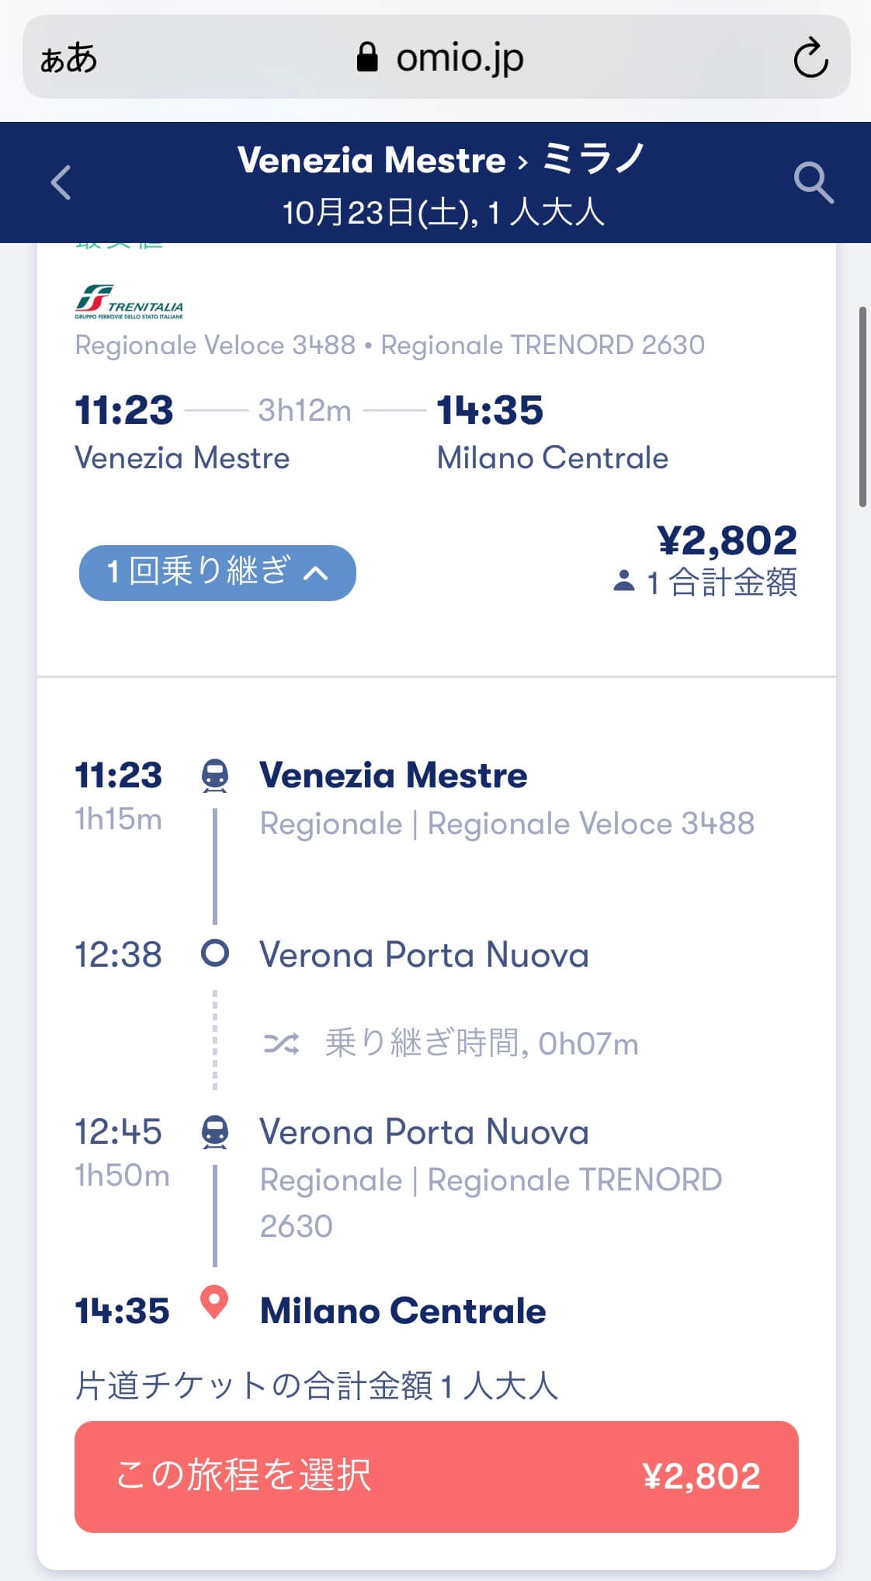
Task: Tap the ¥2,802 total price
Action: [x=727, y=540]
